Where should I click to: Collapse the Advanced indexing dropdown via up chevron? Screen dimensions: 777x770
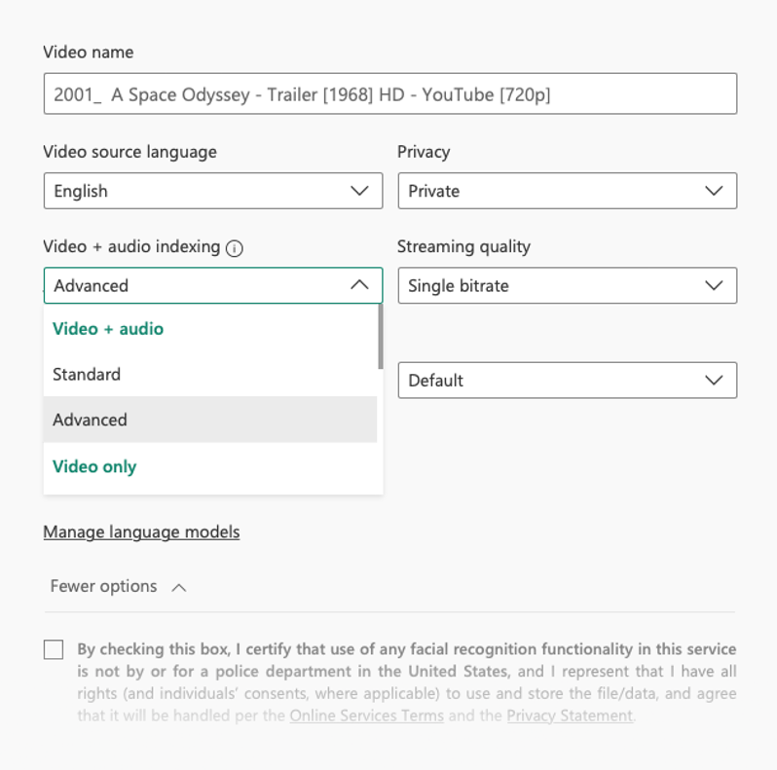tap(359, 285)
